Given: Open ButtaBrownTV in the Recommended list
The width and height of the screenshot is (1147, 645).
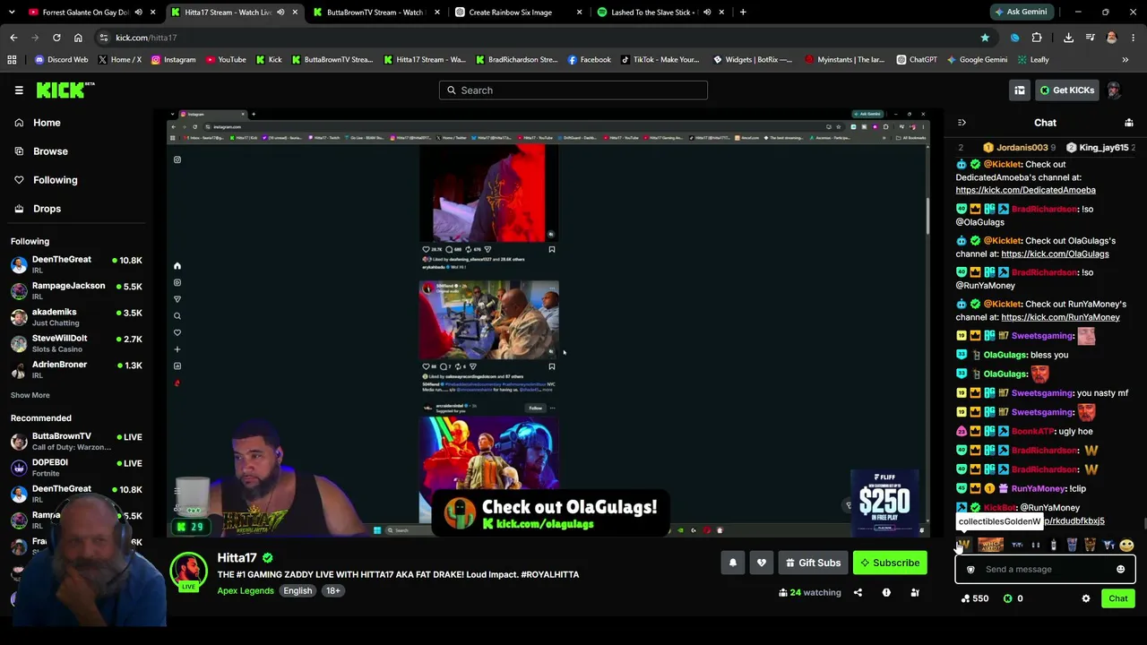Looking at the screenshot, I should tap(76, 441).
